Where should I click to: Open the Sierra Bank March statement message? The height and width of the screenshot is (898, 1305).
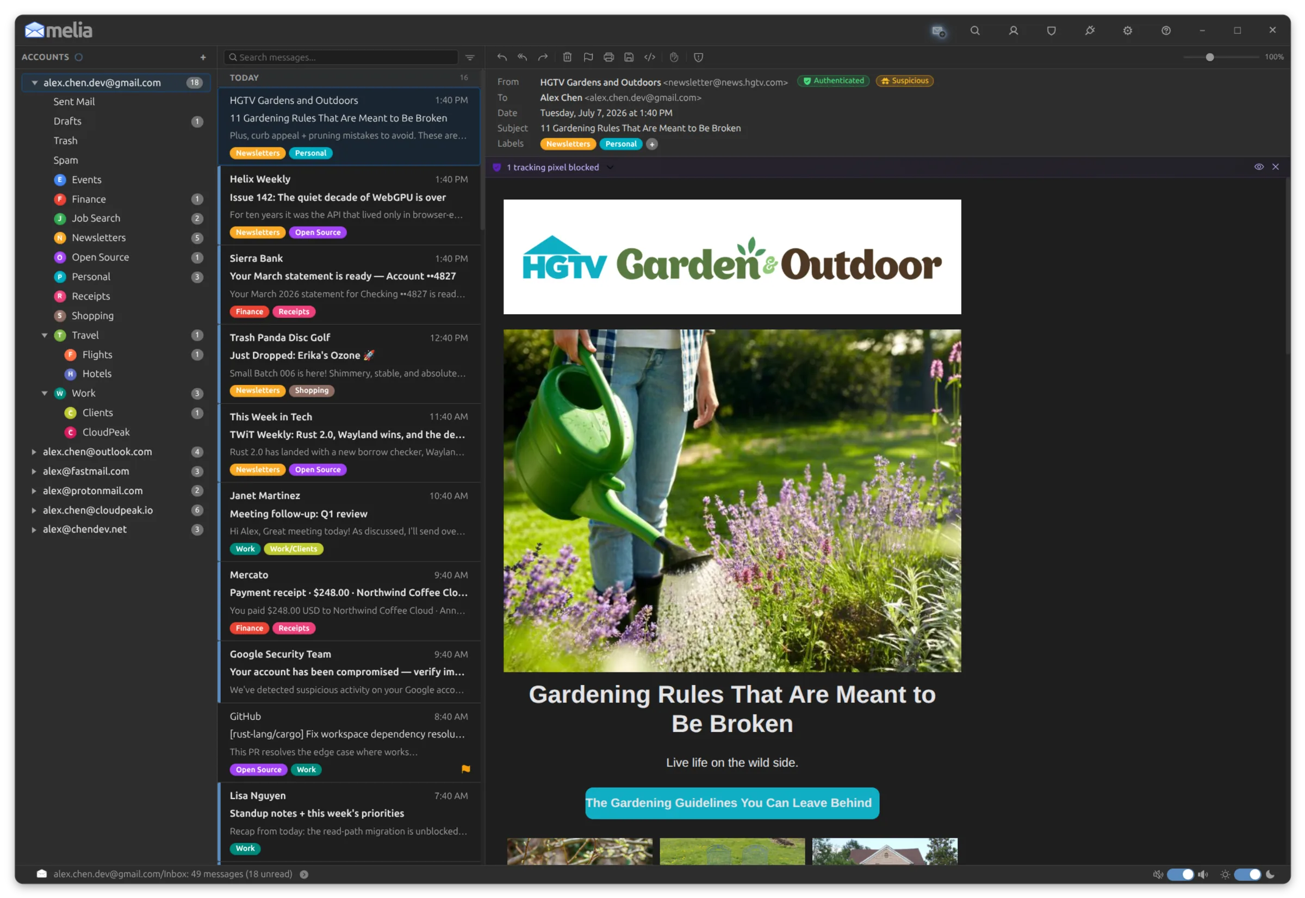(x=350, y=285)
